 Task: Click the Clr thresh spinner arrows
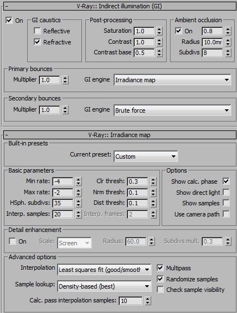[x=153, y=181]
